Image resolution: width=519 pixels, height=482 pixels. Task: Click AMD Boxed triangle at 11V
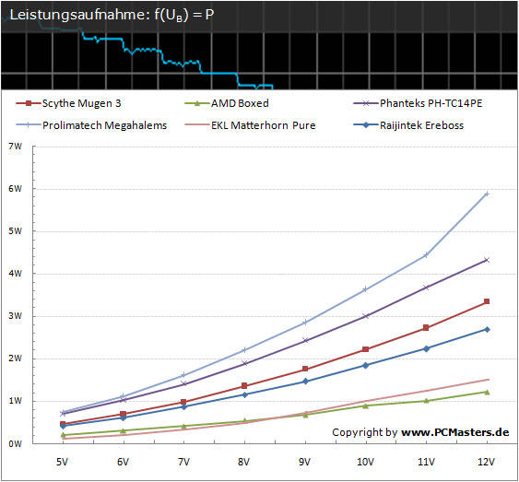[x=426, y=401]
